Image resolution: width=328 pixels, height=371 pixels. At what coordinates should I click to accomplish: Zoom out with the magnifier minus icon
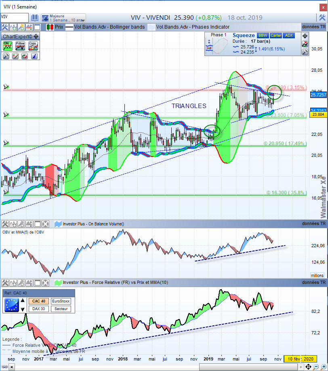(x=316, y=367)
